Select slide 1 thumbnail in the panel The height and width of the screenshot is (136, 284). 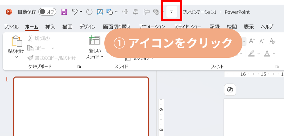[x=81, y=107]
